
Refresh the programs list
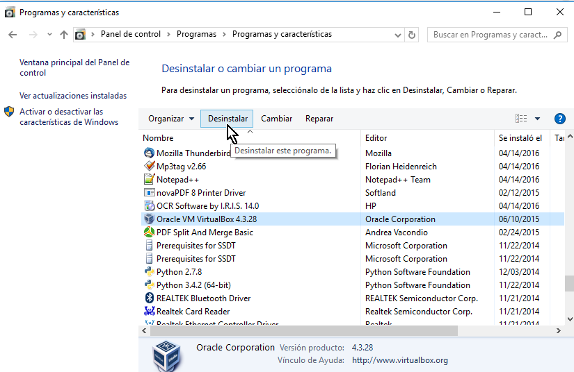(412, 35)
